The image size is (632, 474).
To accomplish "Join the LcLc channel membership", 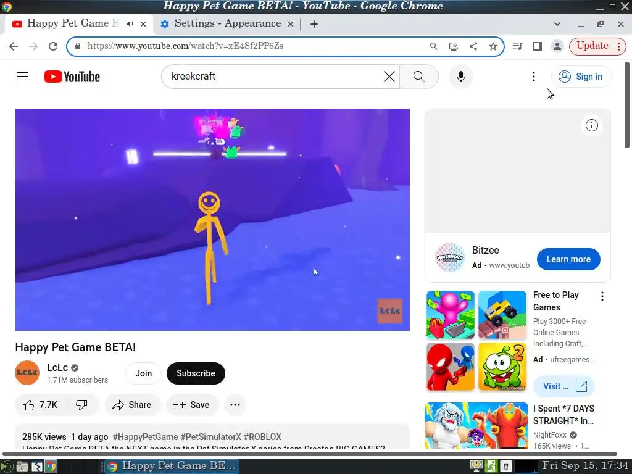I will (x=143, y=373).
